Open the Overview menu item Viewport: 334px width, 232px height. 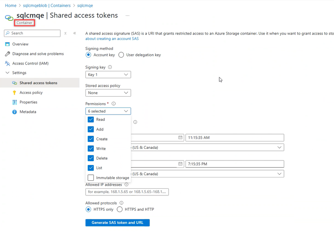(x=20, y=44)
